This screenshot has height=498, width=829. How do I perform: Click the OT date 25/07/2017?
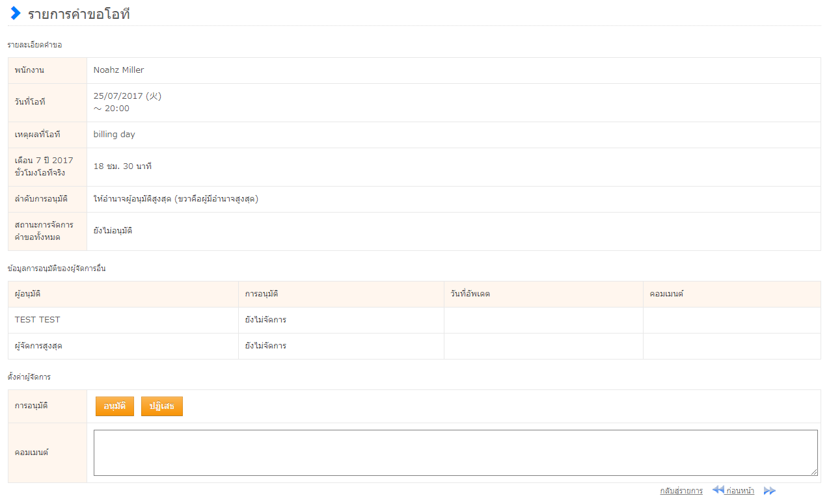click(x=118, y=96)
